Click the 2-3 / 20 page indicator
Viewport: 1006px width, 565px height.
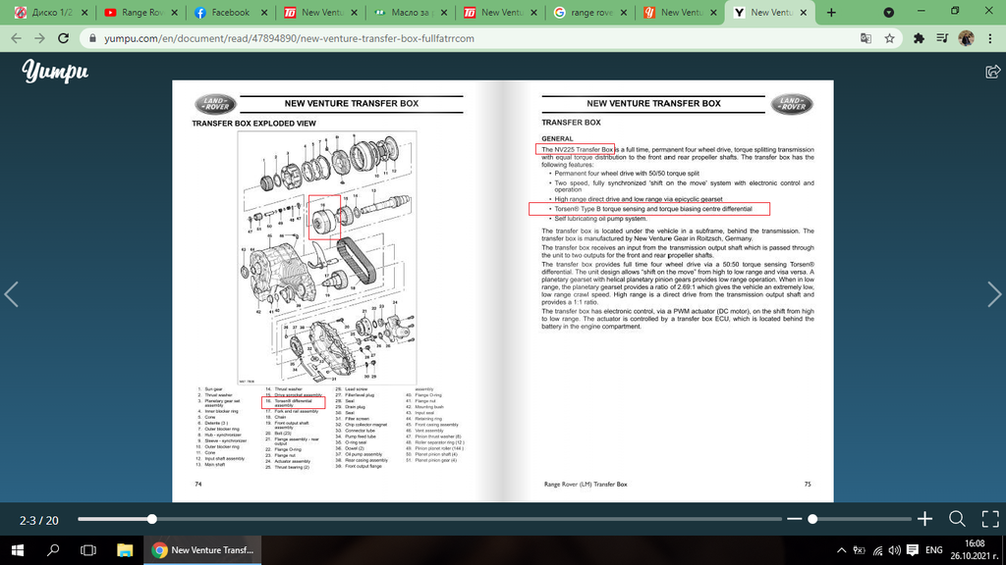tap(38, 520)
